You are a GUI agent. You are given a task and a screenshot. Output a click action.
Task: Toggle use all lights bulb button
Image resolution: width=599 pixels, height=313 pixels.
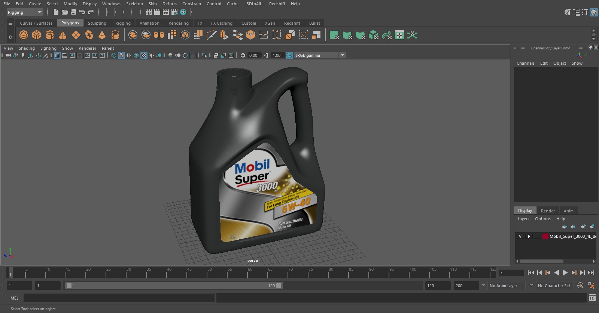[x=151, y=55]
